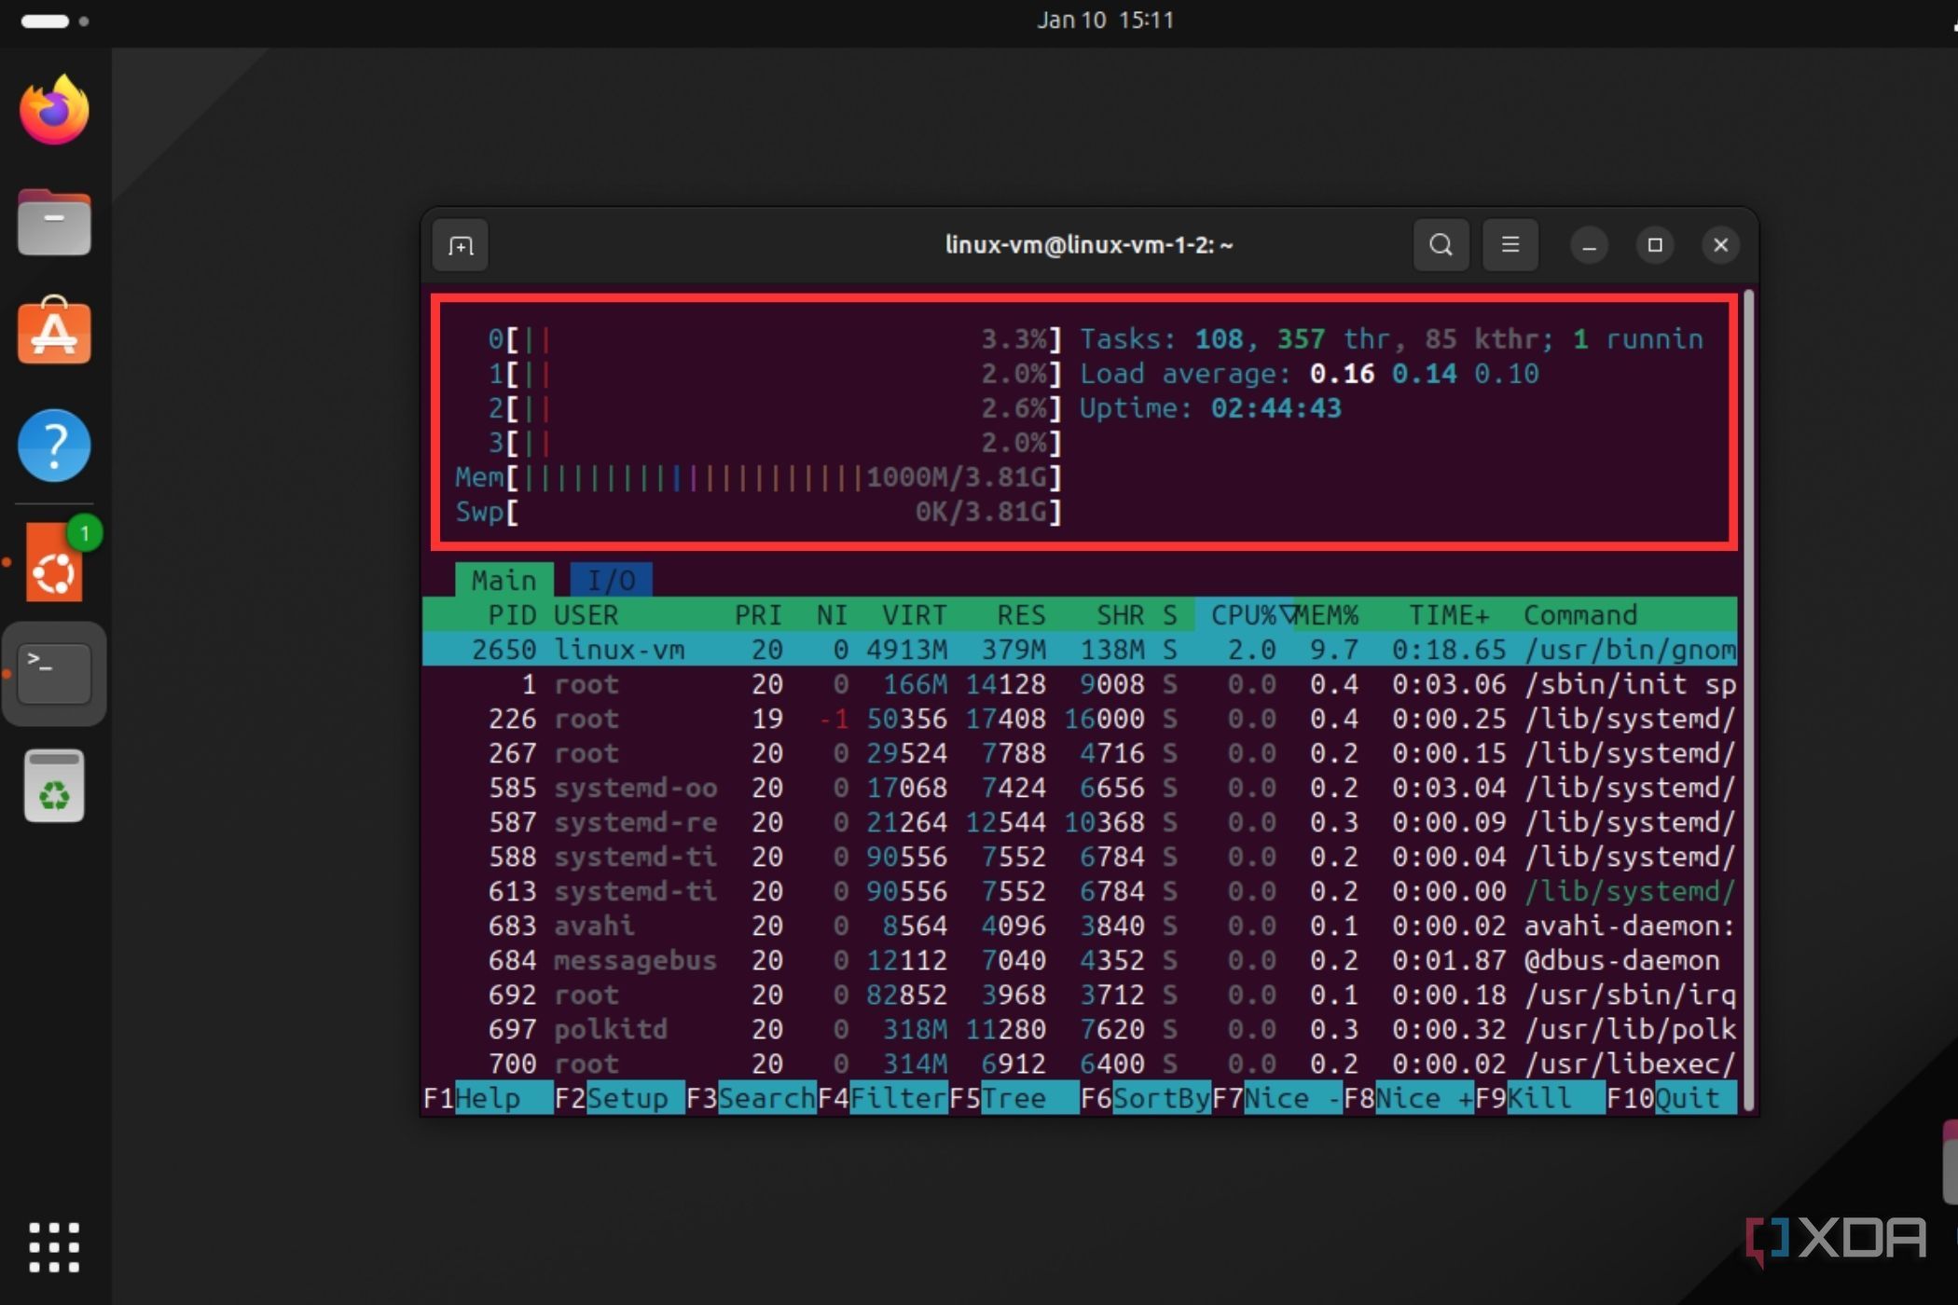Screen dimensions: 1958x1305
Task: Click F1 Help in htop footer
Action: pos(488,1098)
